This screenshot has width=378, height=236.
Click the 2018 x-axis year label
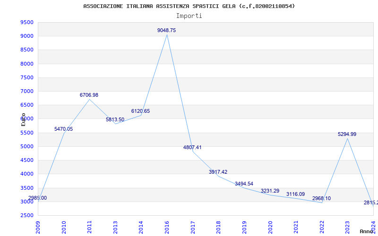coord(218,227)
